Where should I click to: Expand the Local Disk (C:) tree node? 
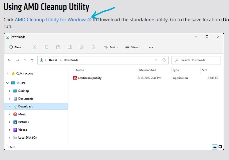pyautogui.click(x=9, y=138)
